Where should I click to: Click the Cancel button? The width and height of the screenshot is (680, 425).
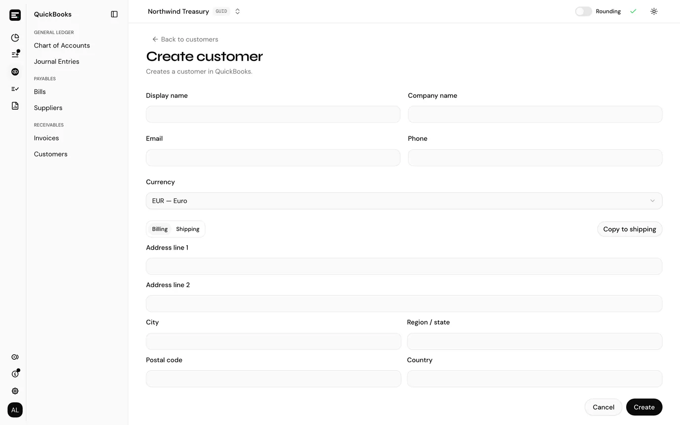coord(603,407)
